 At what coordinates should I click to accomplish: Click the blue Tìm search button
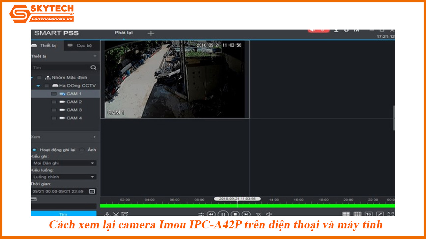click(63, 213)
